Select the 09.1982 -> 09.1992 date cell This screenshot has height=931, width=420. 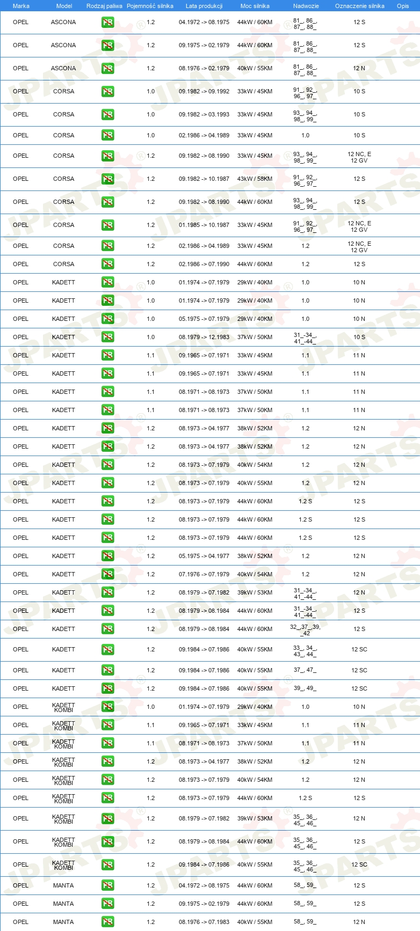point(204,92)
